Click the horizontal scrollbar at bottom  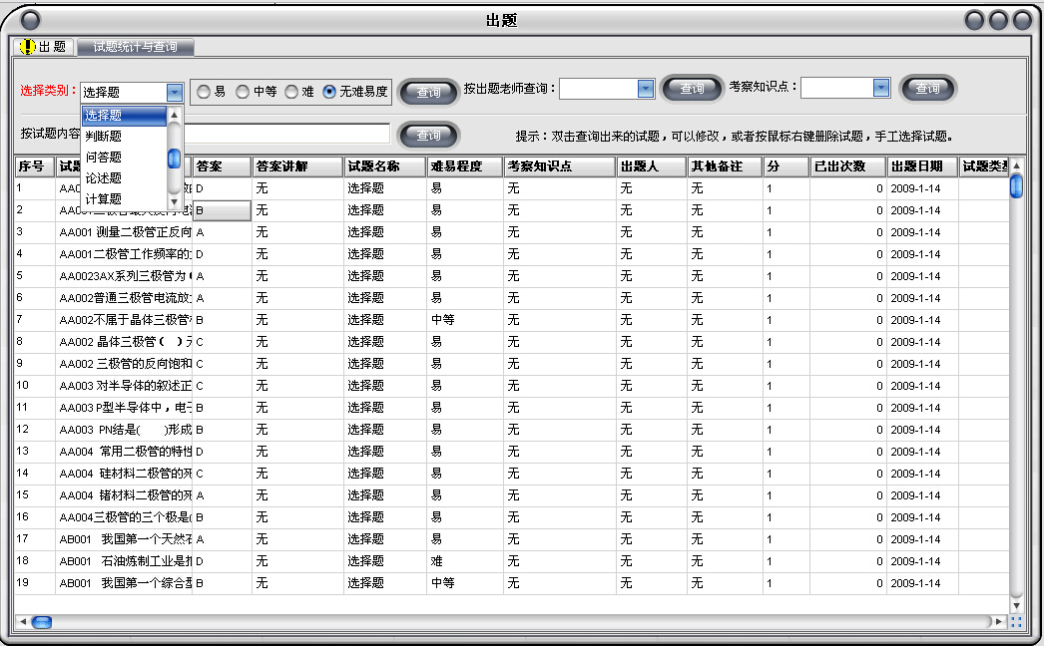click(42, 622)
